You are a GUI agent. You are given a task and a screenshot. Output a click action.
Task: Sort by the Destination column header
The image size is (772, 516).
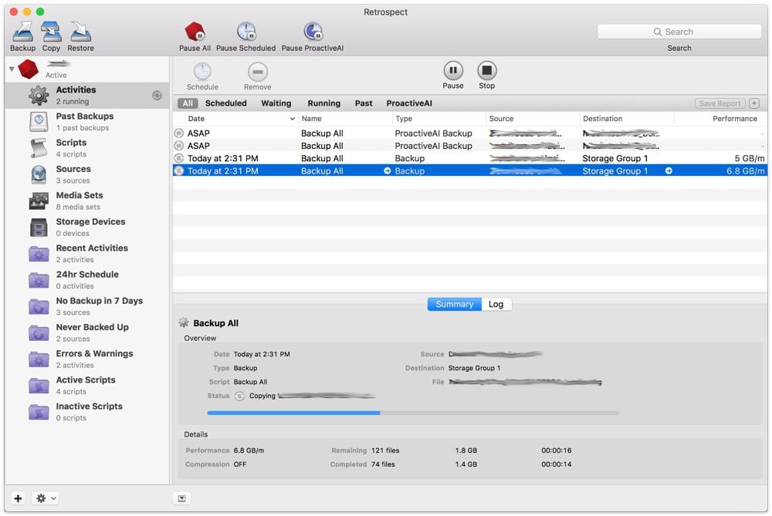click(x=627, y=119)
